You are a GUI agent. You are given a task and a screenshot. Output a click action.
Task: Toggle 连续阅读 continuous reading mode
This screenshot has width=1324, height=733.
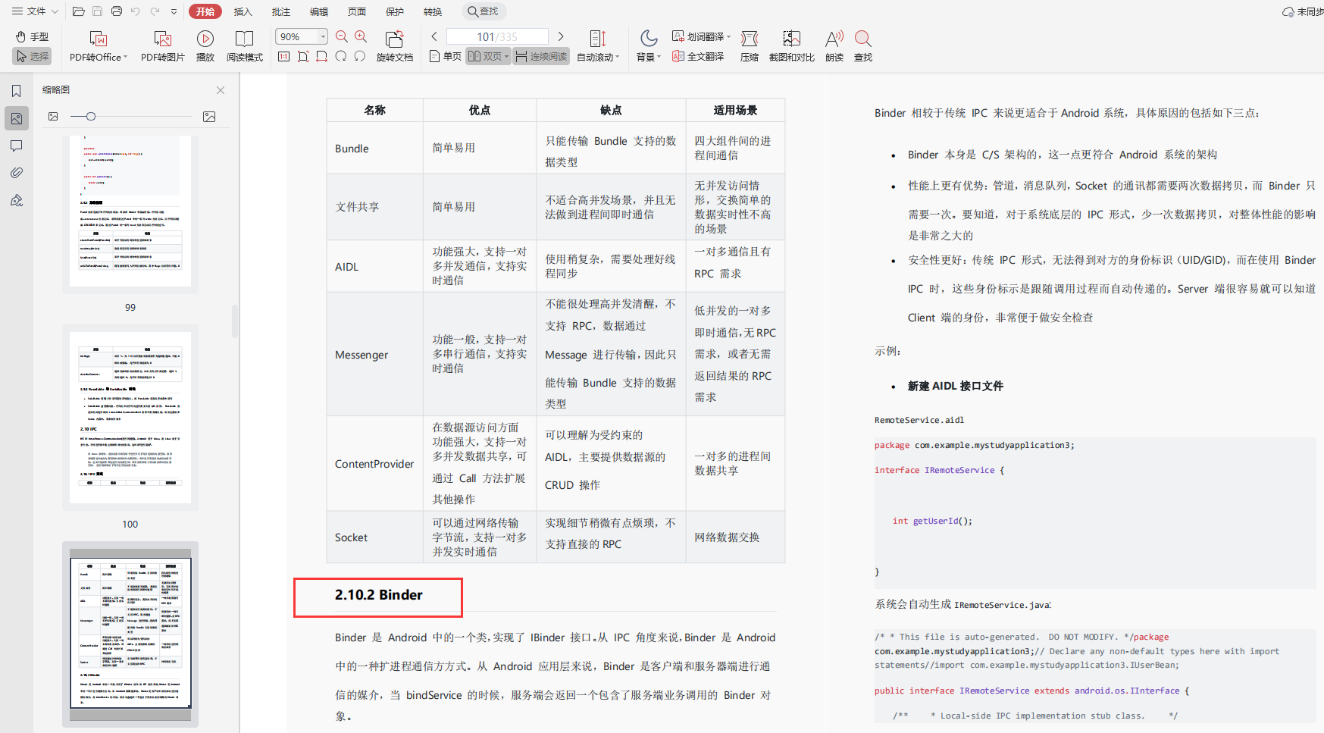pos(541,56)
